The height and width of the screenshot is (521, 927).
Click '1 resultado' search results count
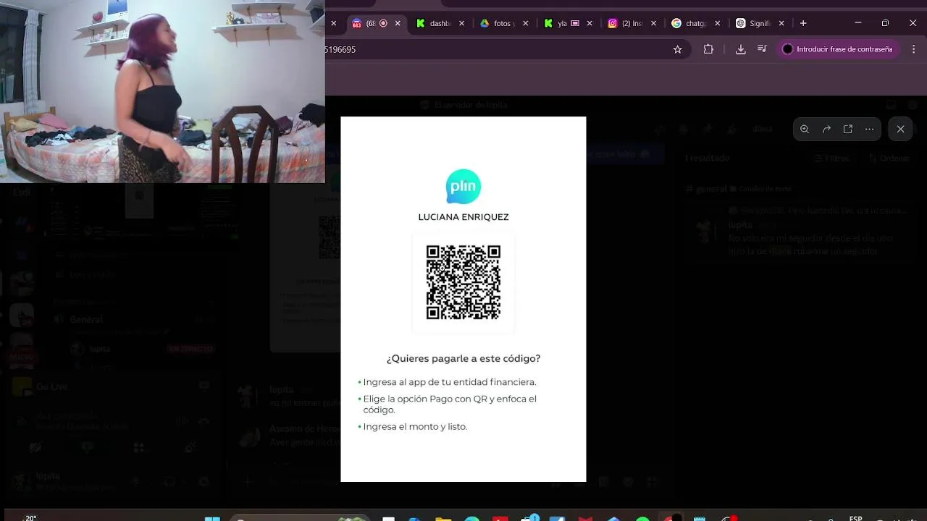(x=708, y=158)
